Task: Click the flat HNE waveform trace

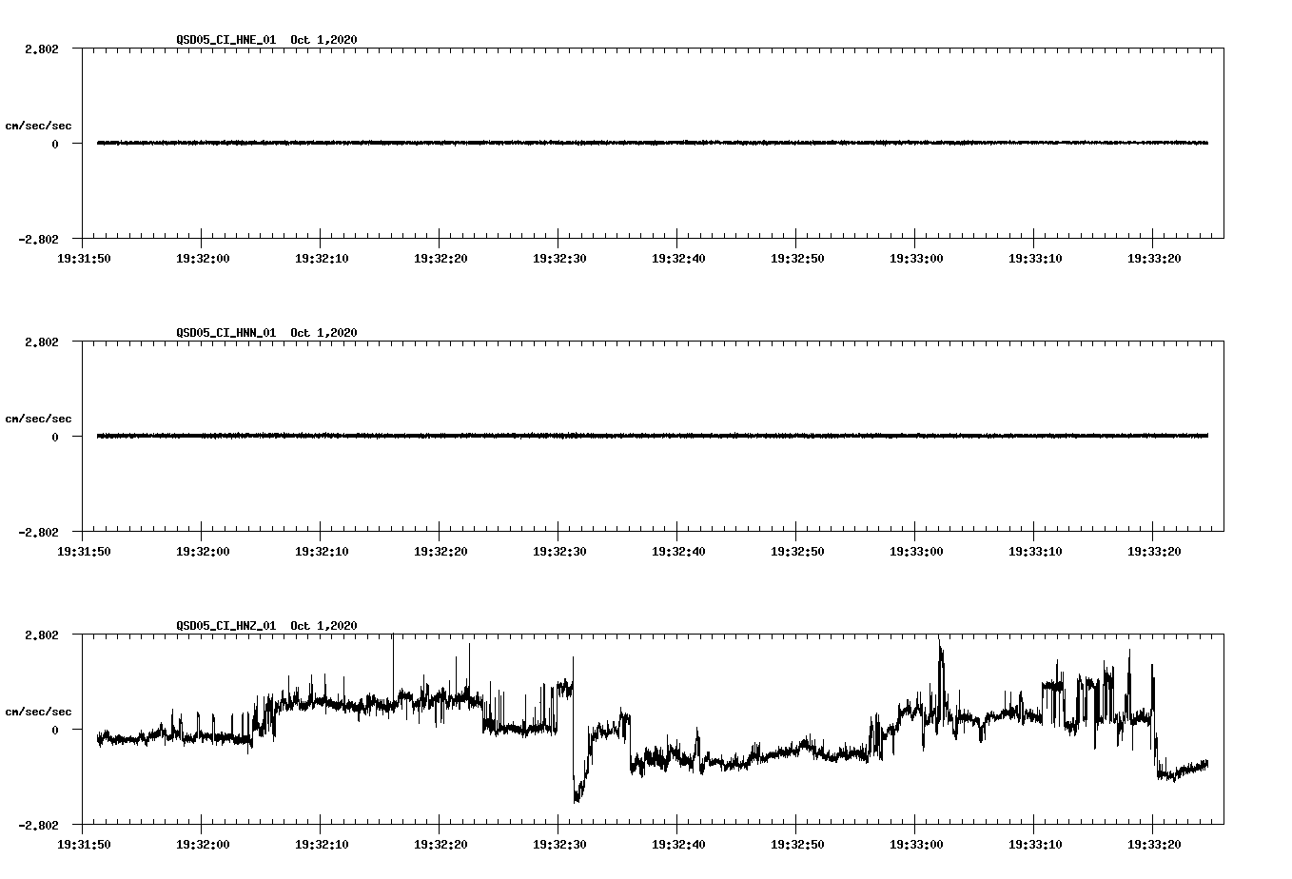Action: (x=571, y=144)
